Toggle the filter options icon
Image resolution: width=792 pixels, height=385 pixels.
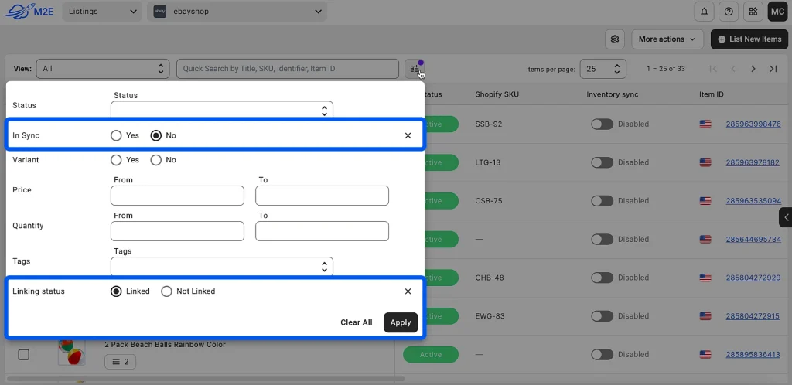(x=415, y=69)
